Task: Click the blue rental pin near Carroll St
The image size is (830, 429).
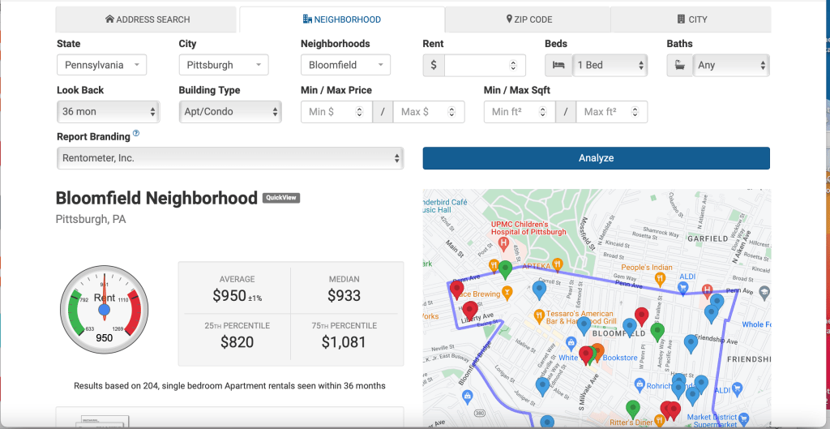Action: pos(540,287)
